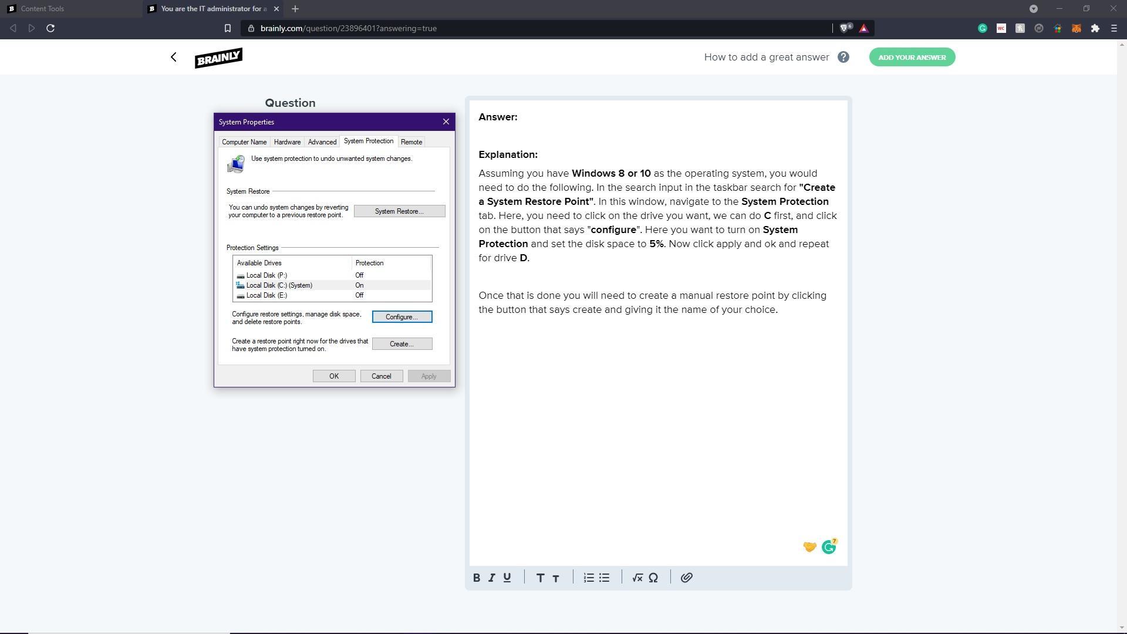The width and height of the screenshot is (1127, 634).
Task: Toggle bold formatting in answer editor
Action: [477, 578]
